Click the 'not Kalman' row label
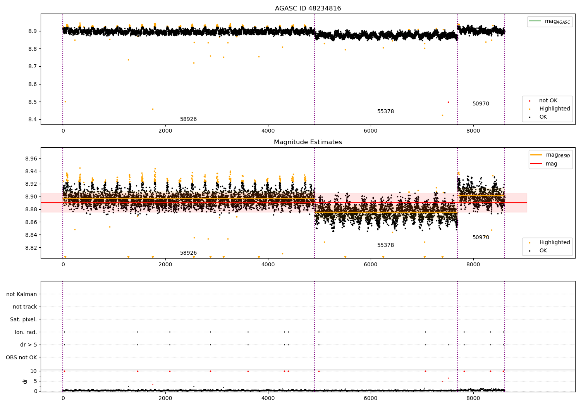 click(22, 294)
